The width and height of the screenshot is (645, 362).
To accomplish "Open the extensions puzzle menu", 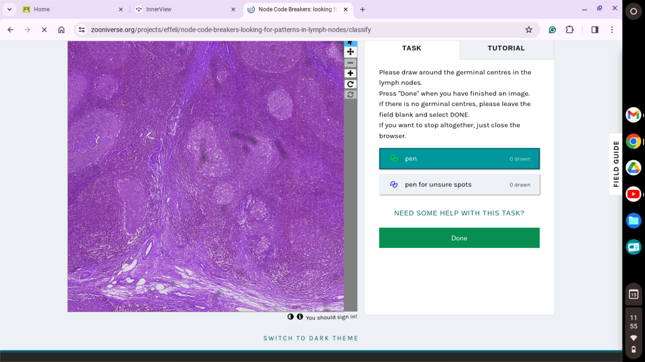I will point(569,30).
